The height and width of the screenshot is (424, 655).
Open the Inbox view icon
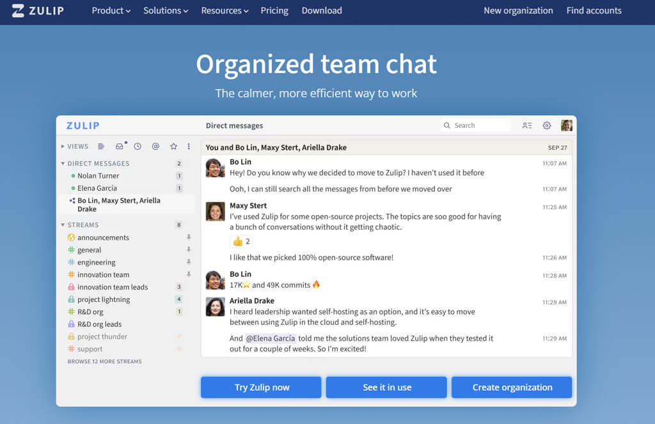click(120, 146)
